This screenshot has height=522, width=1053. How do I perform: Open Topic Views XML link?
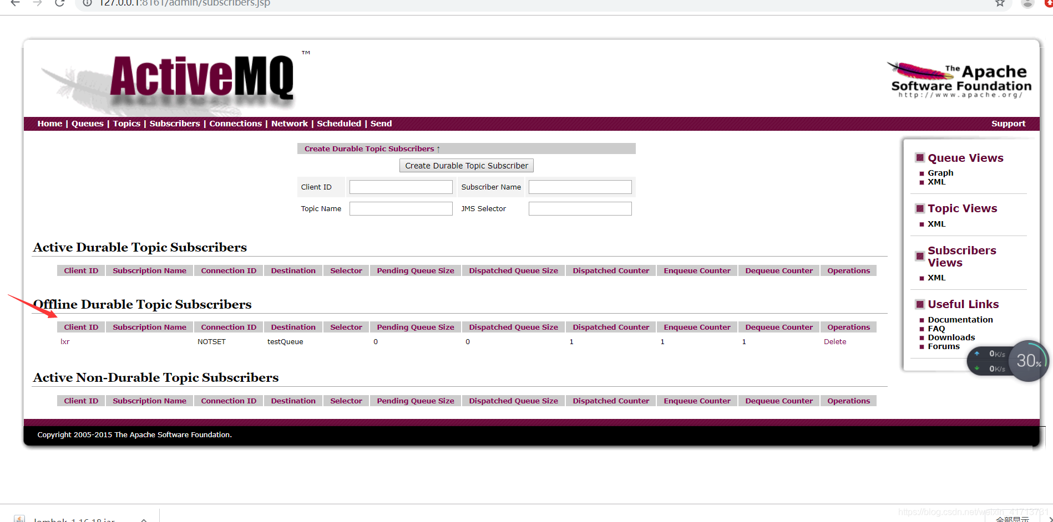pyautogui.click(x=936, y=224)
